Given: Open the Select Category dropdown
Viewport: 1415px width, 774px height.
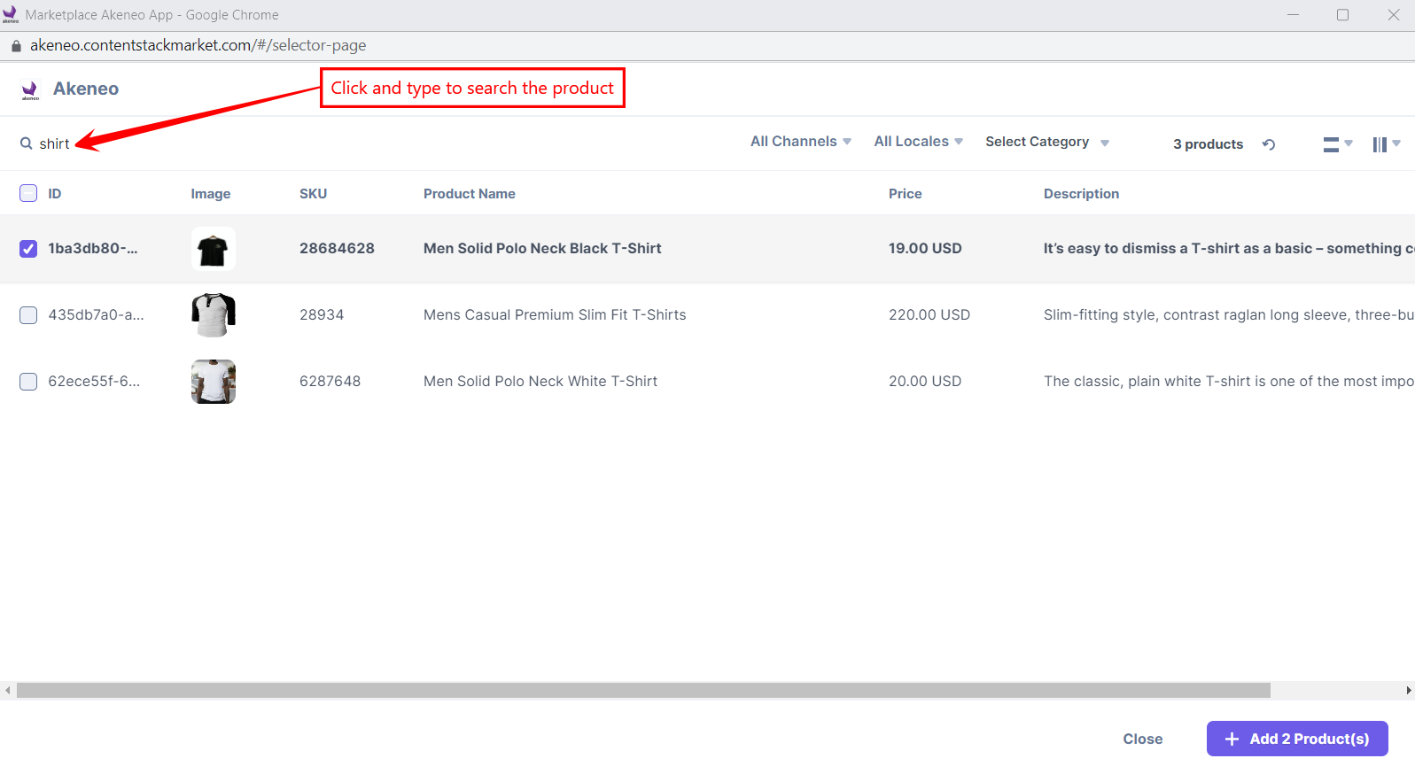Looking at the screenshot, I should [1047, 142].
